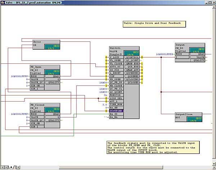Select sheet tab A at bottom left
The image size is (216, 170).
(11, 167)
